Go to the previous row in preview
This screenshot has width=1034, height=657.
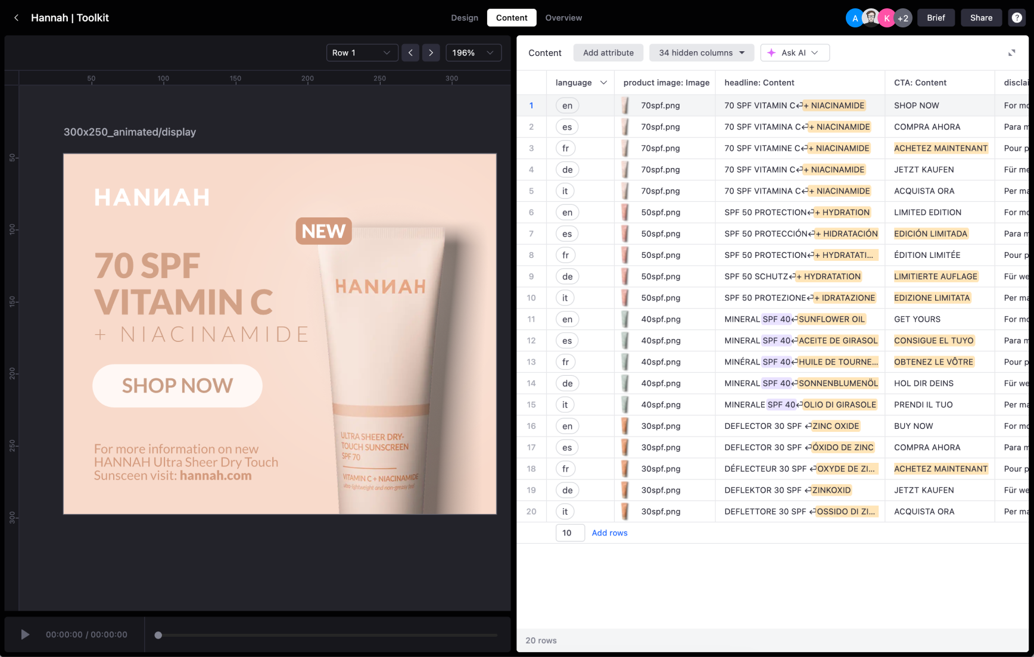(410, 53)
